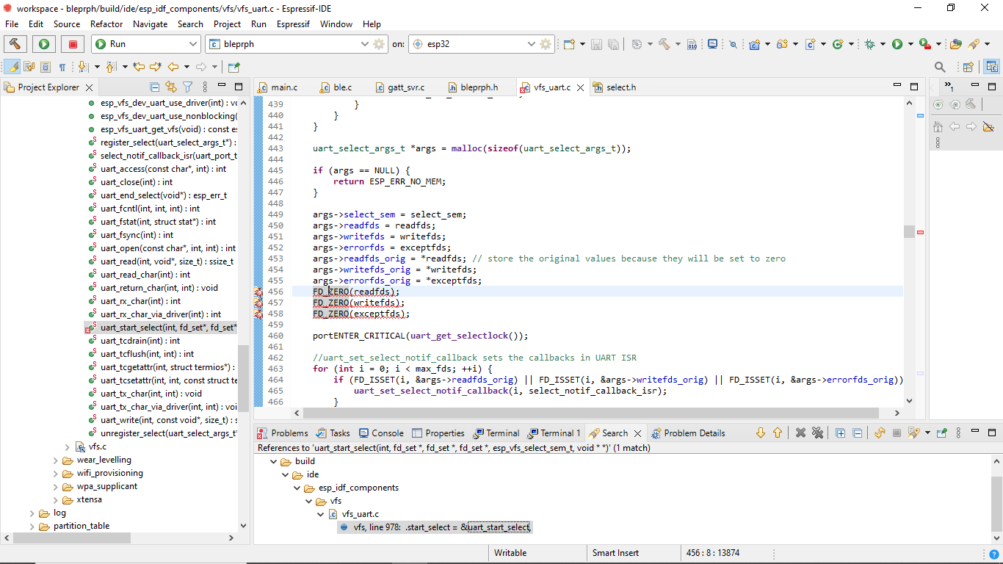The height and width of the screenshot is (564, 1003).
Task: Open the Navigate menu
Action: point(150,23)
